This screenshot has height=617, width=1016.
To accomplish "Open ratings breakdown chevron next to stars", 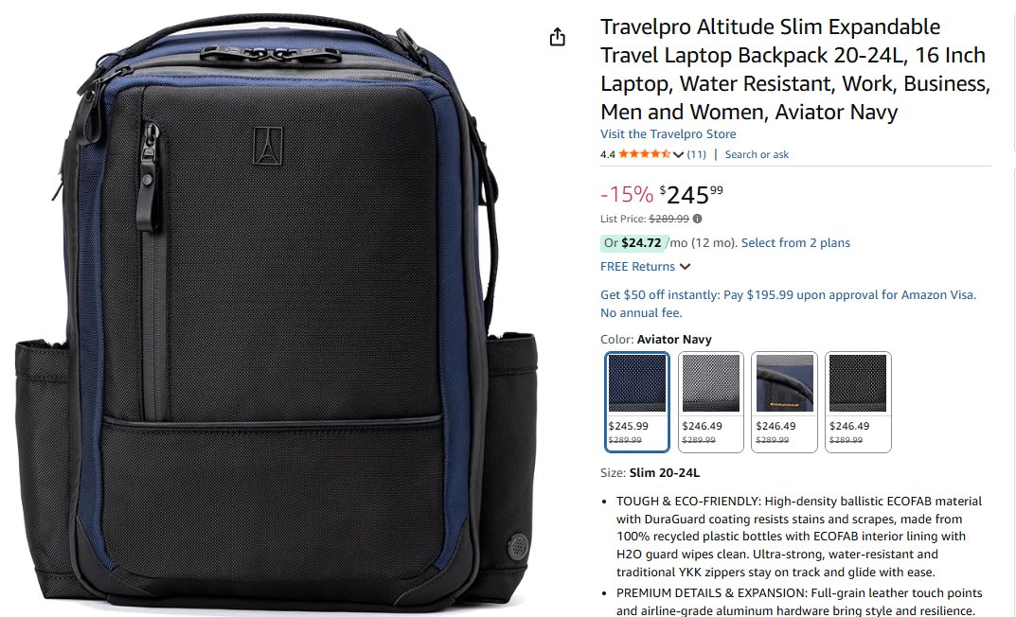I will (x=678, y=155).
